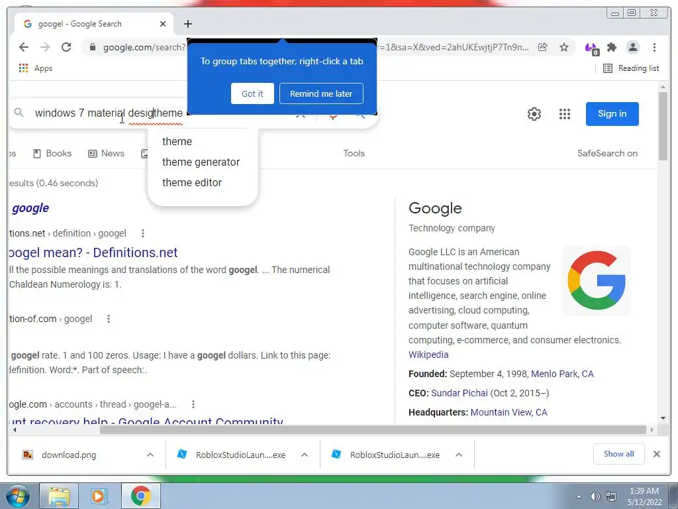The height and width of the screenshot is (509, 678).
Task: Pick the 'theme editor' suggestion
Action: coord(191,183)
